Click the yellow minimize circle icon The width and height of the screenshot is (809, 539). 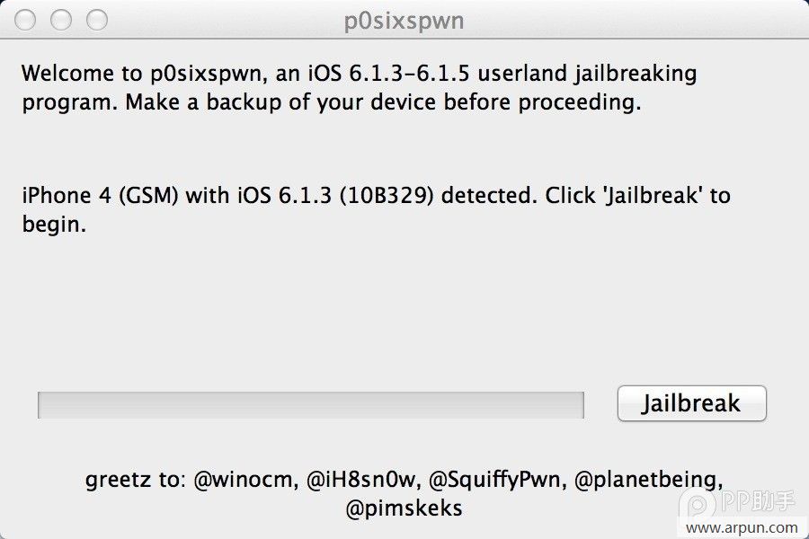click(61, 18)
